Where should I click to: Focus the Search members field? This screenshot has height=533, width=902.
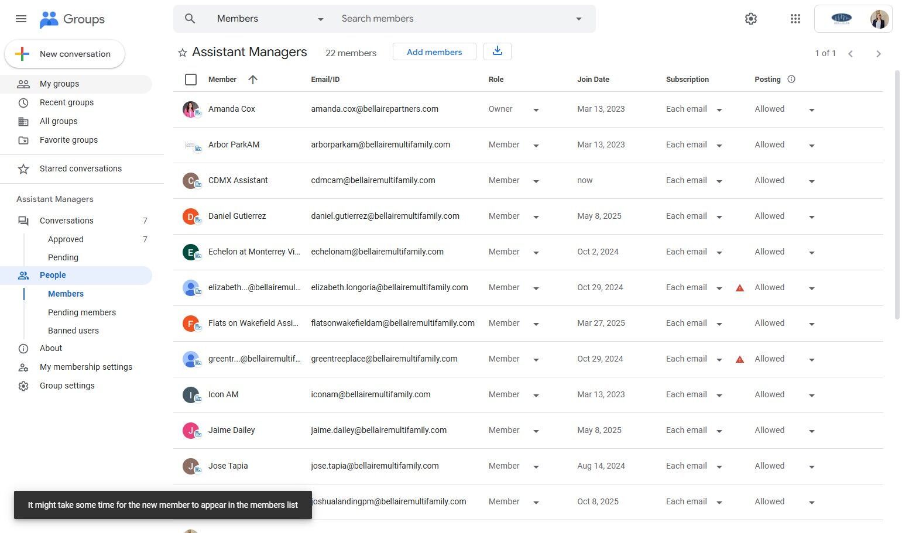[x=451, y=19]
